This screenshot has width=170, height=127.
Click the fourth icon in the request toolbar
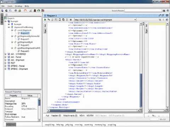tap(56, 20)
